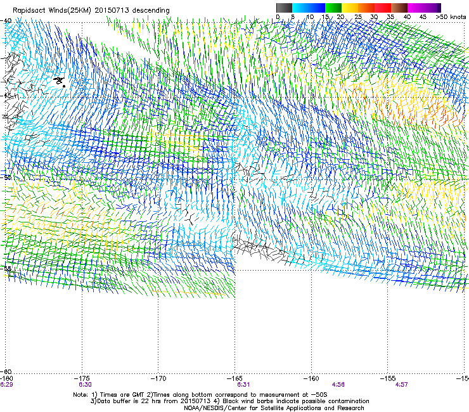This screenshot has height=412, width=469.
Task: Click the green 15-20 knots legend swatch
Action: pyautogui.click(x=333, y=8)
